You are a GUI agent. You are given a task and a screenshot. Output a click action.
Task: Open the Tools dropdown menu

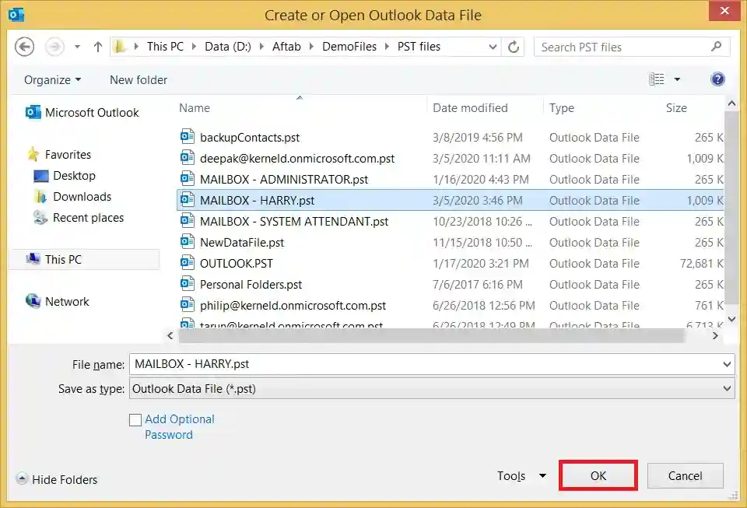(x=521, y=475)
